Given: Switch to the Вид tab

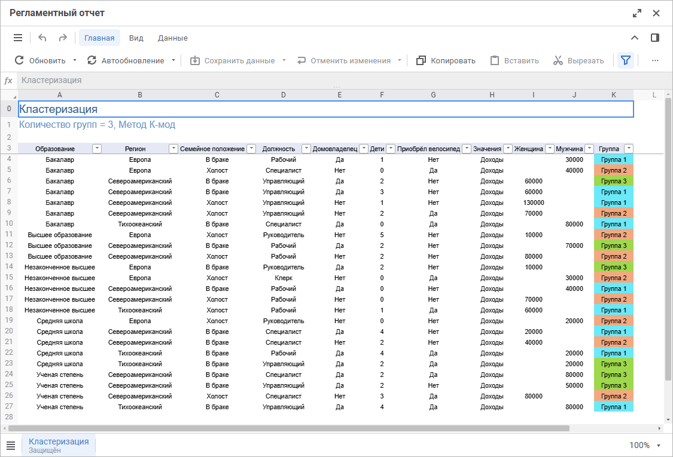Looking at the screenshot, I should (136, 38).
